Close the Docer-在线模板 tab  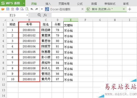pyautogui.click(x=82, y=9)
